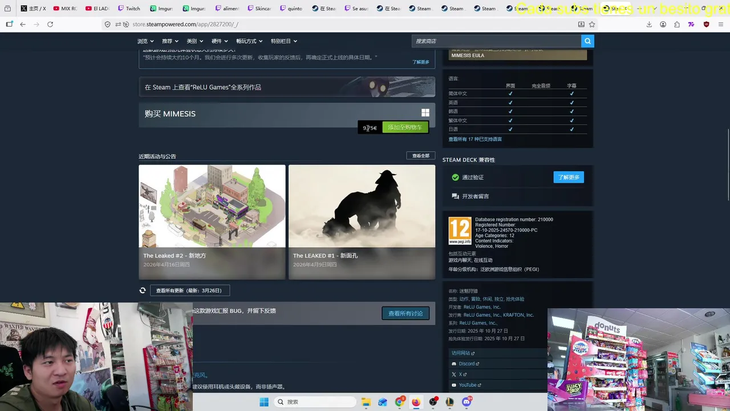
Task: Open Chrome from the taskbar
Action: (399, 402)
